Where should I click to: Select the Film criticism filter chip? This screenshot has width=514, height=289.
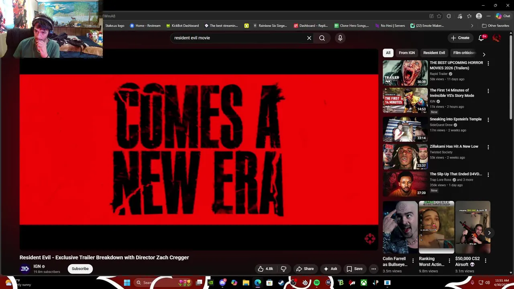[x=464, y=53]
